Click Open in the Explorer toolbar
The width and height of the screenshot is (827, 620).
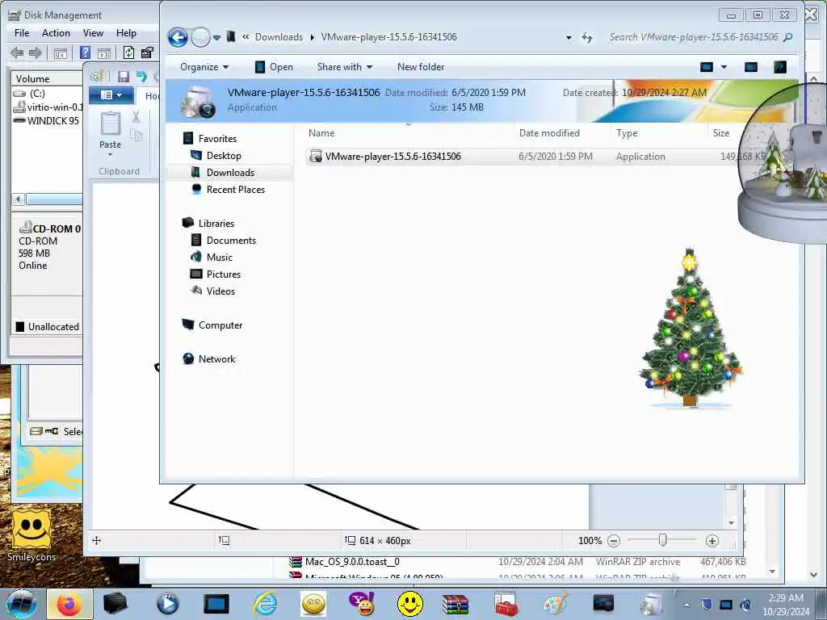point(275,67)
